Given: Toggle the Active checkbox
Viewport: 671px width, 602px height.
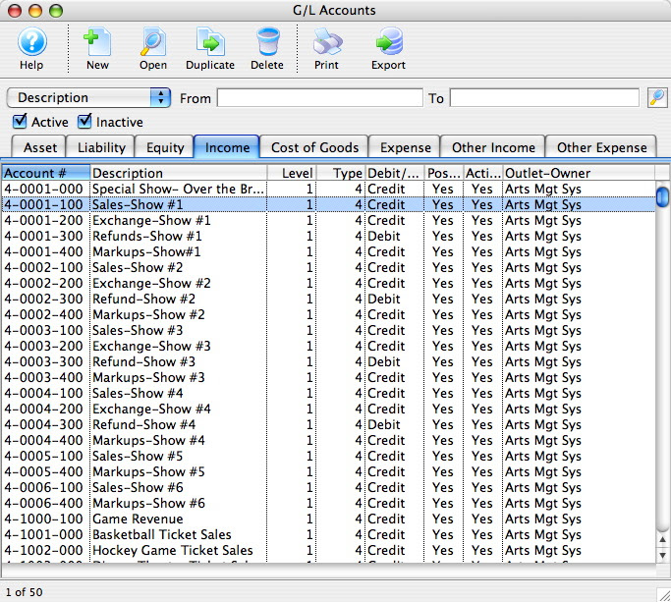Looking at the screenshot, I should pyautogui.click(x=20, y=122).
